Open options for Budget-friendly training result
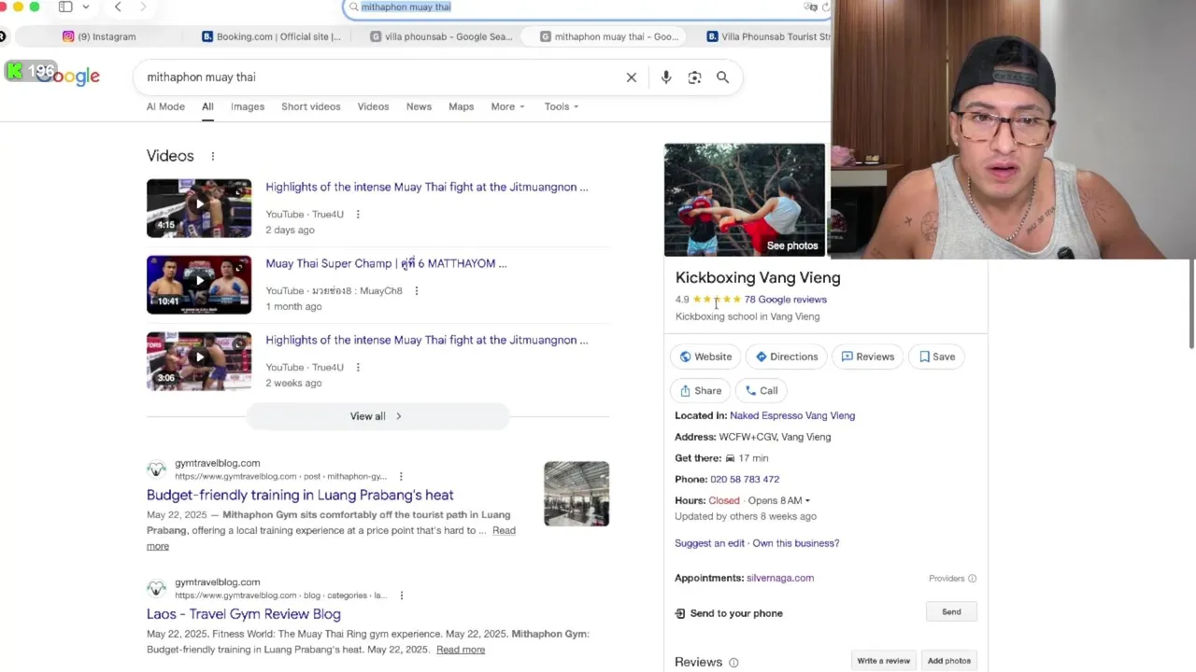 pyautogui.click(x=401, y=476)
